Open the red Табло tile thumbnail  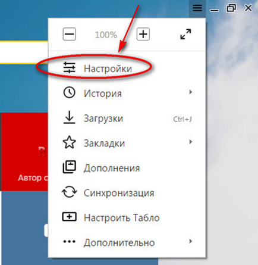pyautogui.click(x=24, y=152)
